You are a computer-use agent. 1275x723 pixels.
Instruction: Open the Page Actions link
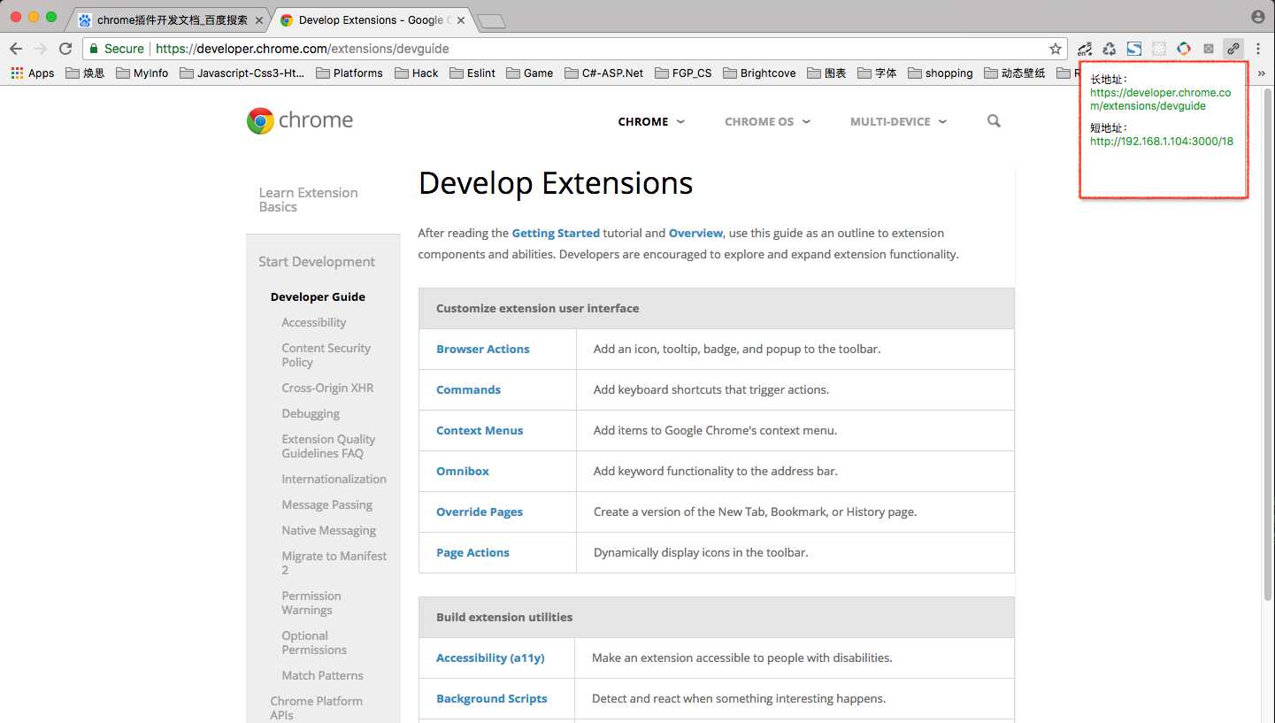tap(472, 553)
